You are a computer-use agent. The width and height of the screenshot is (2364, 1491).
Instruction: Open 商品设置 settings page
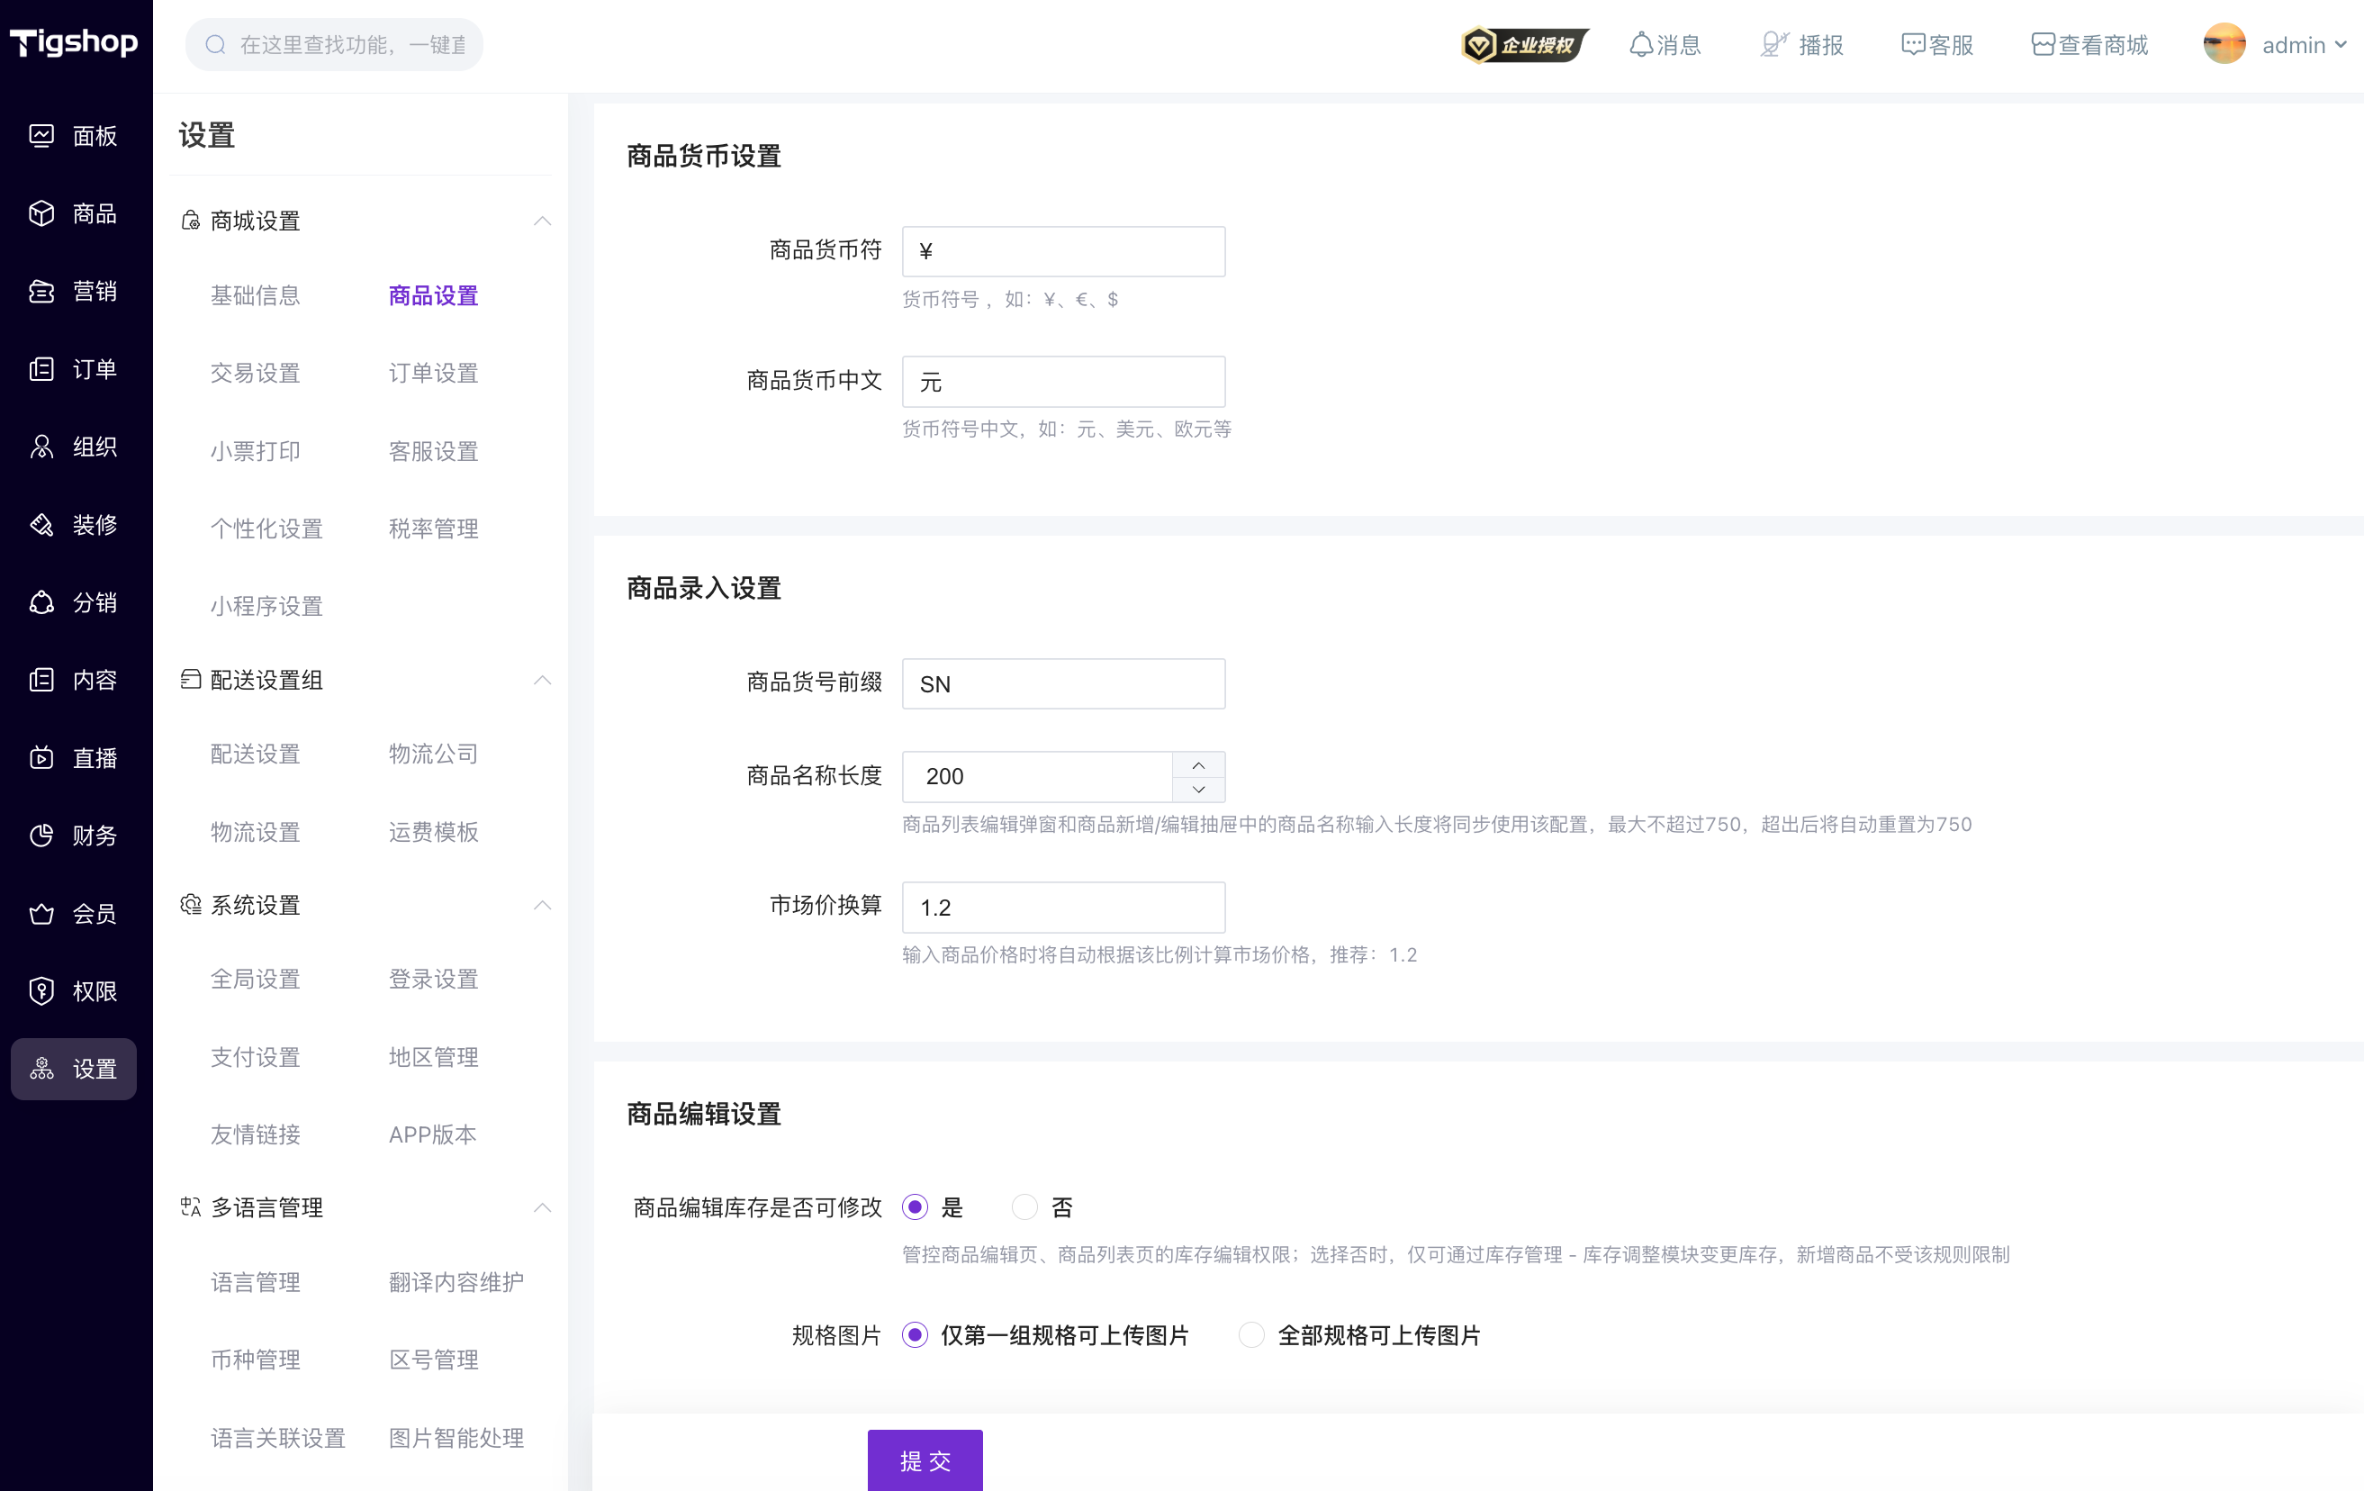433,295
